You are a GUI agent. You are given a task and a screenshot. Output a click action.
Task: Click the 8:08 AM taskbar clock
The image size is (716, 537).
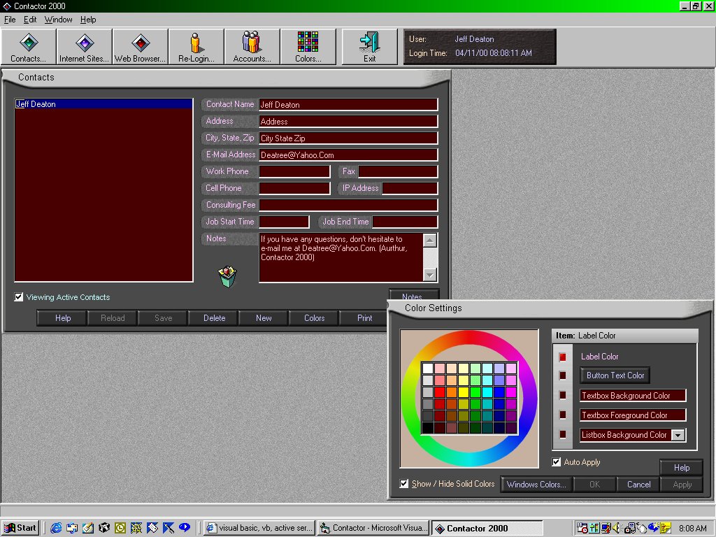coord(693,529)
